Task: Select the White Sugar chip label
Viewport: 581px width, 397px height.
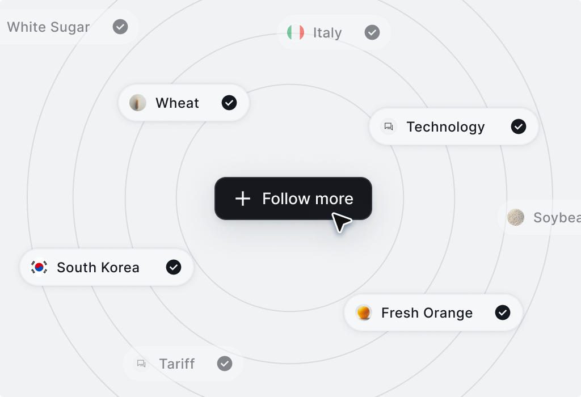Action: pyautogui.click(x=48, y=27)
